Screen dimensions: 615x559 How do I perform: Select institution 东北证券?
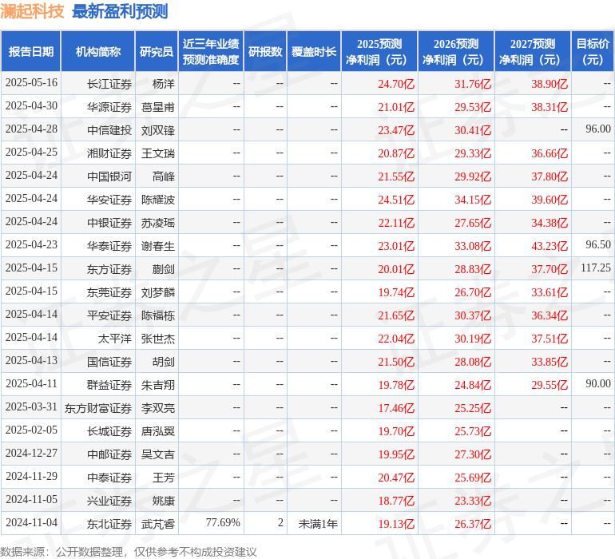(109, 524)
